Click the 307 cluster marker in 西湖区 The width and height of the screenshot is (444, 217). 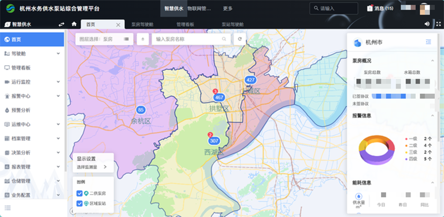point(214,141)
